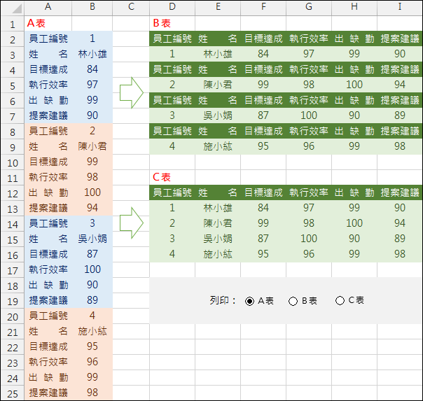Click the 列印： label
The image size is (423, 401).
click(x=223, y=300)
